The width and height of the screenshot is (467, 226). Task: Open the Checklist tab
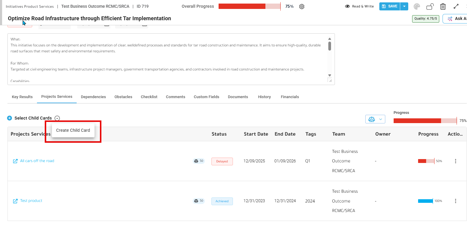pos(149,97)
